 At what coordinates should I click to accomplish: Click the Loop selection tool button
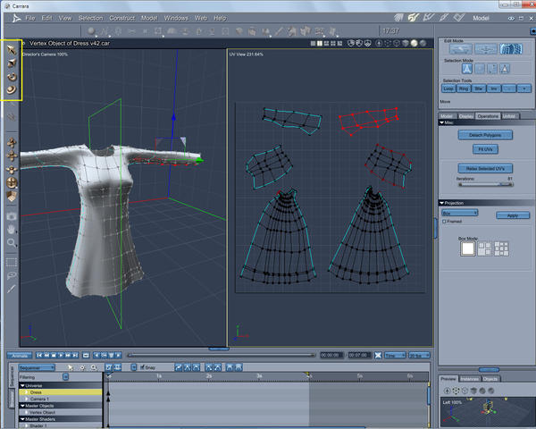pyautogui.click(x=448, y=88)
